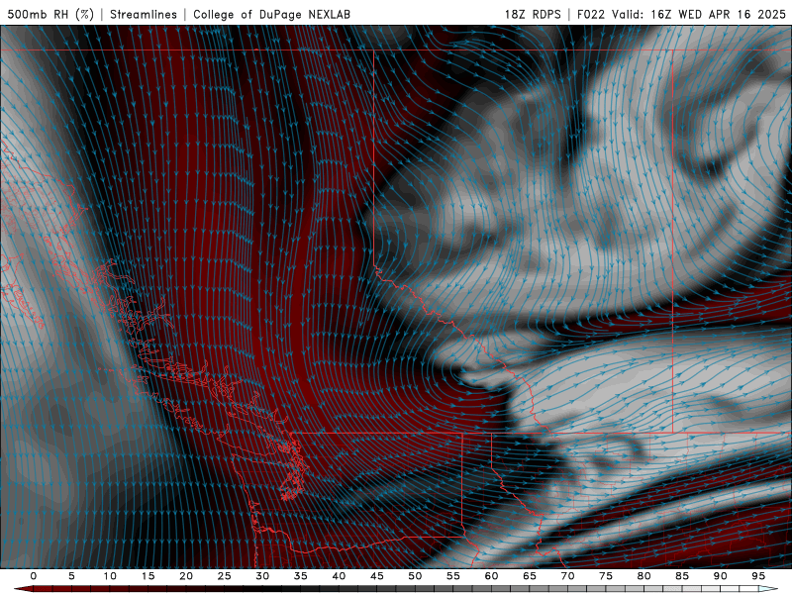The width and height of the screenshot is (792, 594).
Task: Click the 'Streamlines' label in the header
Action: (x=144, y=14)
